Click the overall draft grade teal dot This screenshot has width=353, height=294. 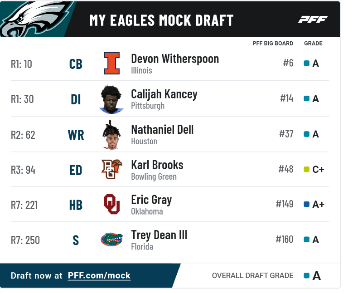[x=307, y=275]
